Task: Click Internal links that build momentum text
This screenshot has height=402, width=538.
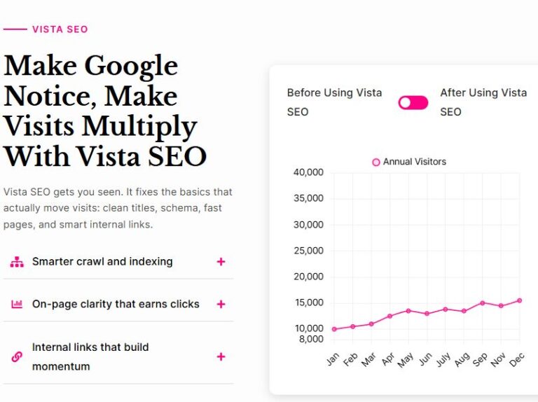Action: point(90,356)
